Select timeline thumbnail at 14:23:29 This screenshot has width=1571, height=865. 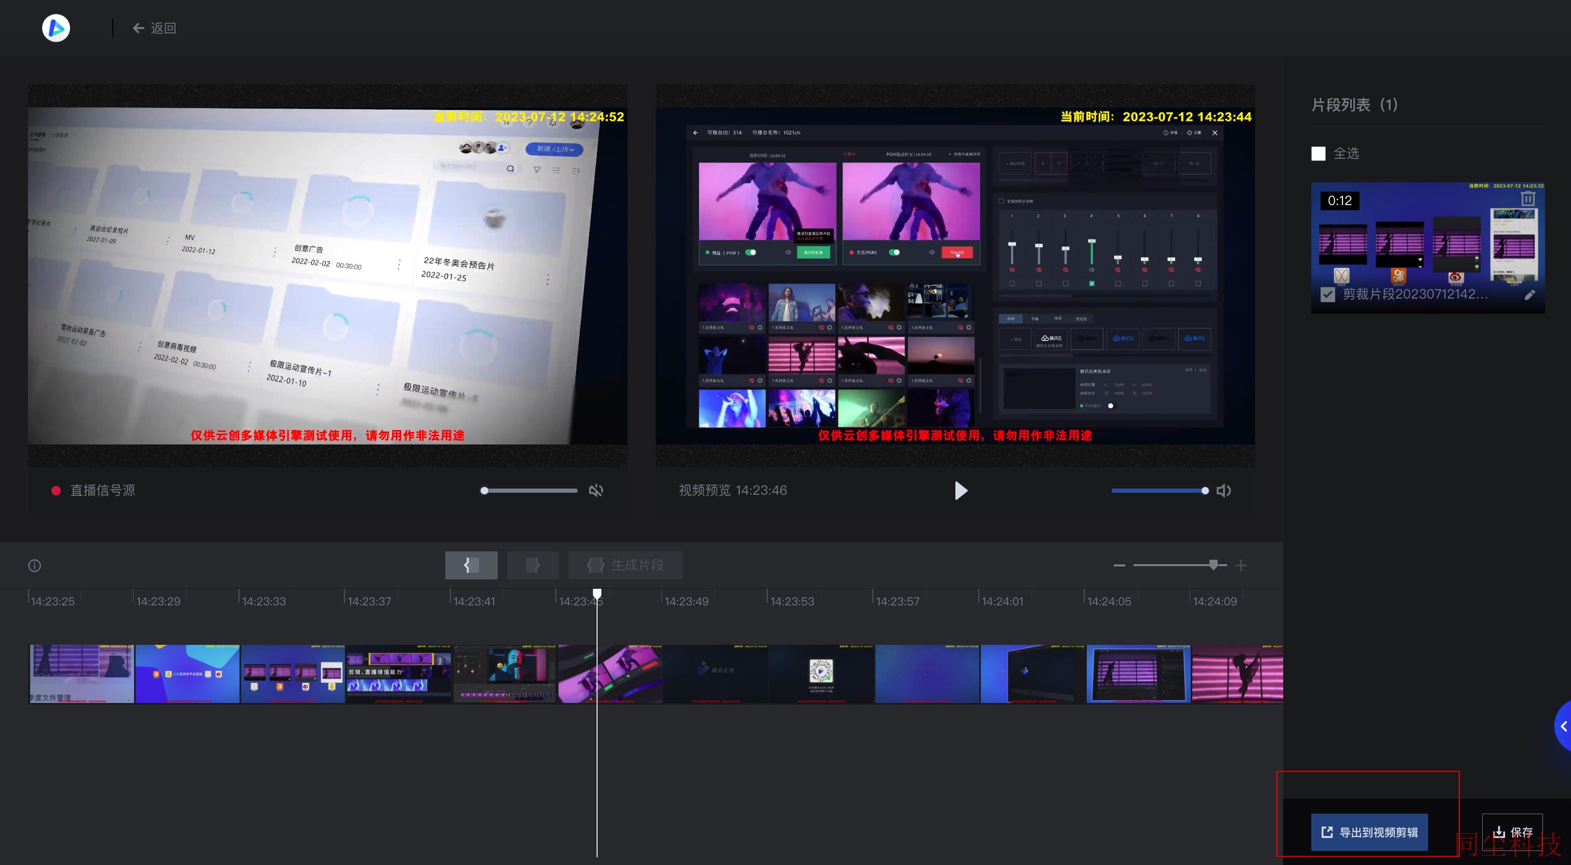click(x=187, y=673)
